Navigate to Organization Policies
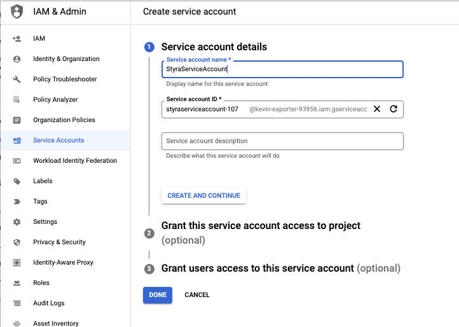The image size is (459, 327). tap(65, 120)
